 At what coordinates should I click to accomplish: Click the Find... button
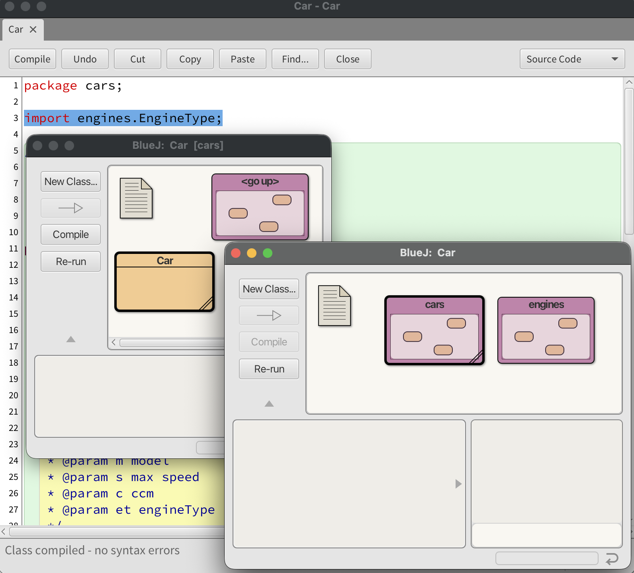pyautogui.click(x=295, y=59)
